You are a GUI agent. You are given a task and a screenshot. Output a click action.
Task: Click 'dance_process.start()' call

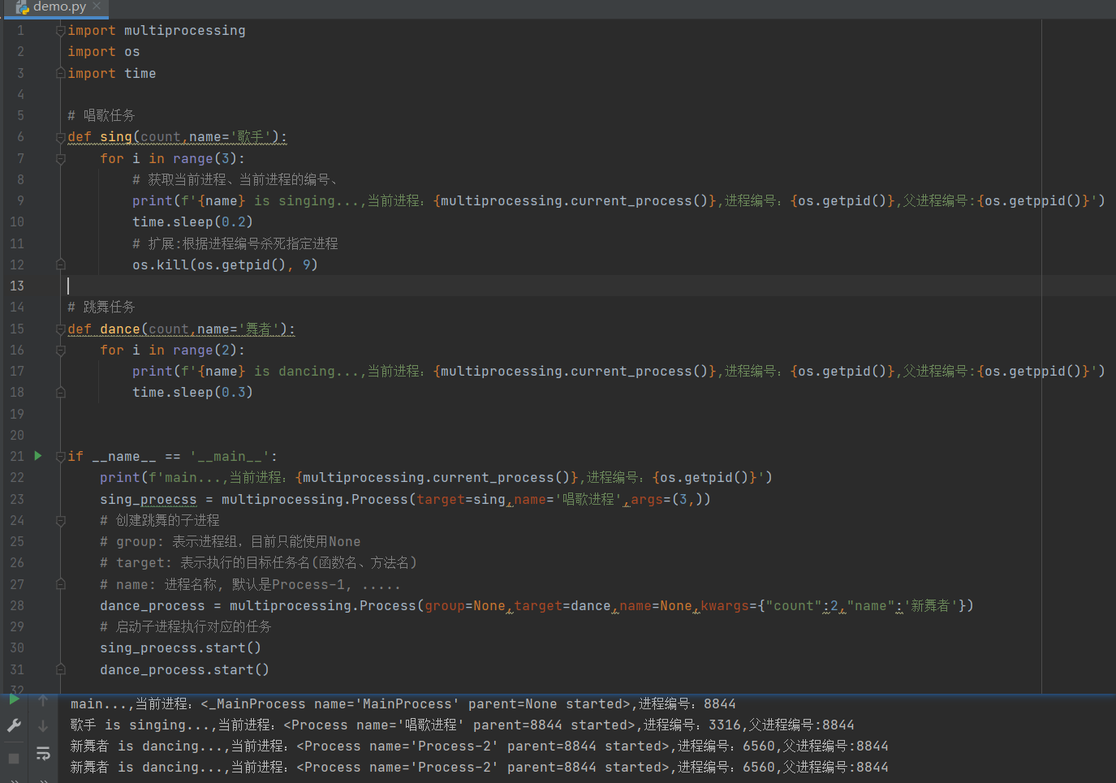click(x=184, y=669)
